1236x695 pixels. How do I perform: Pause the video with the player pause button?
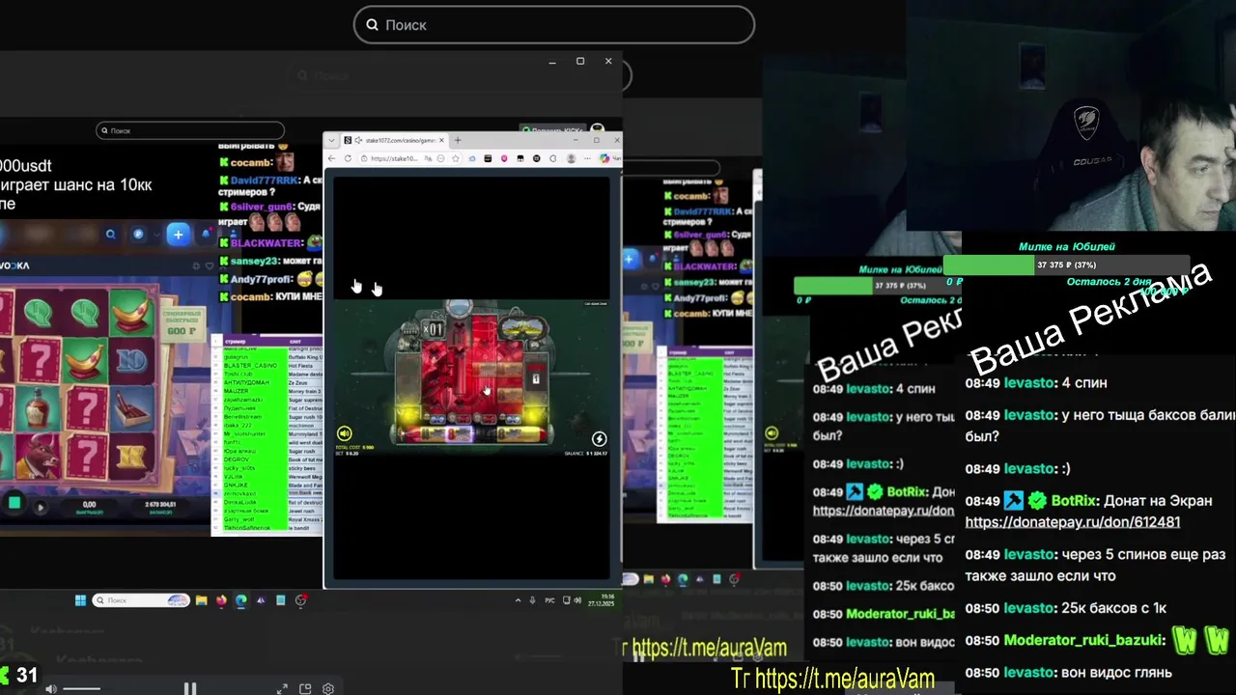190,688
